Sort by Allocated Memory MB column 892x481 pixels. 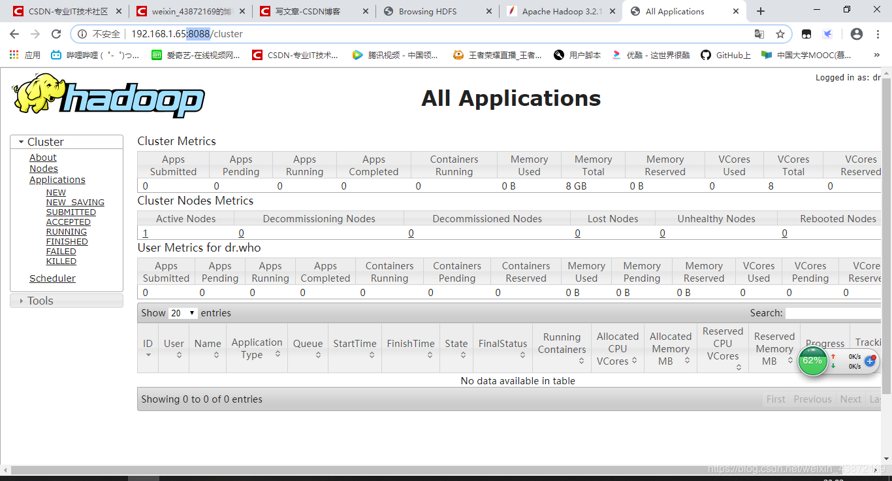(671, 348)
